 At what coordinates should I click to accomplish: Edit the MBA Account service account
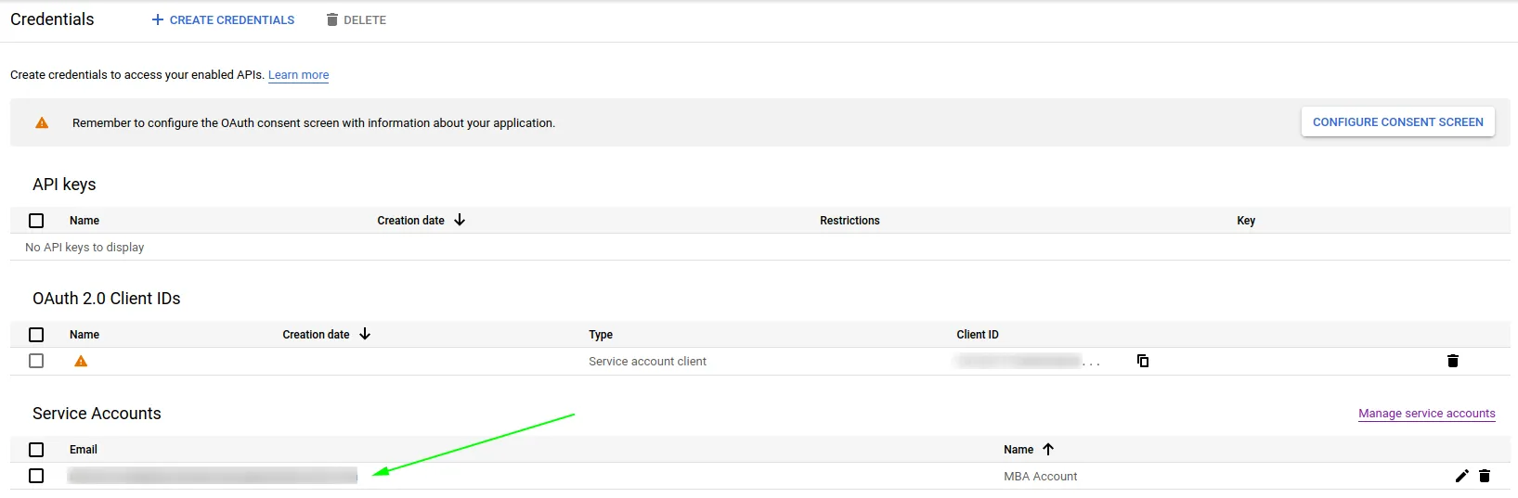tap(1461, 476)
